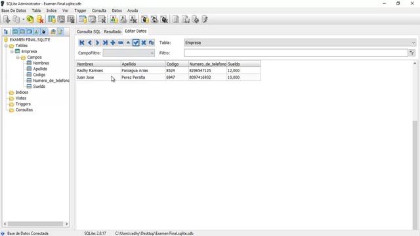Click the delete index toolbar icon
This screenshot has width=420, height=236.
(102, 19)
